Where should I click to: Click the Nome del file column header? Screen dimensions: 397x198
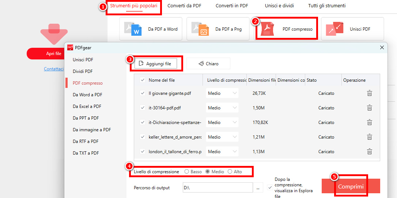[x=162, y=80]
